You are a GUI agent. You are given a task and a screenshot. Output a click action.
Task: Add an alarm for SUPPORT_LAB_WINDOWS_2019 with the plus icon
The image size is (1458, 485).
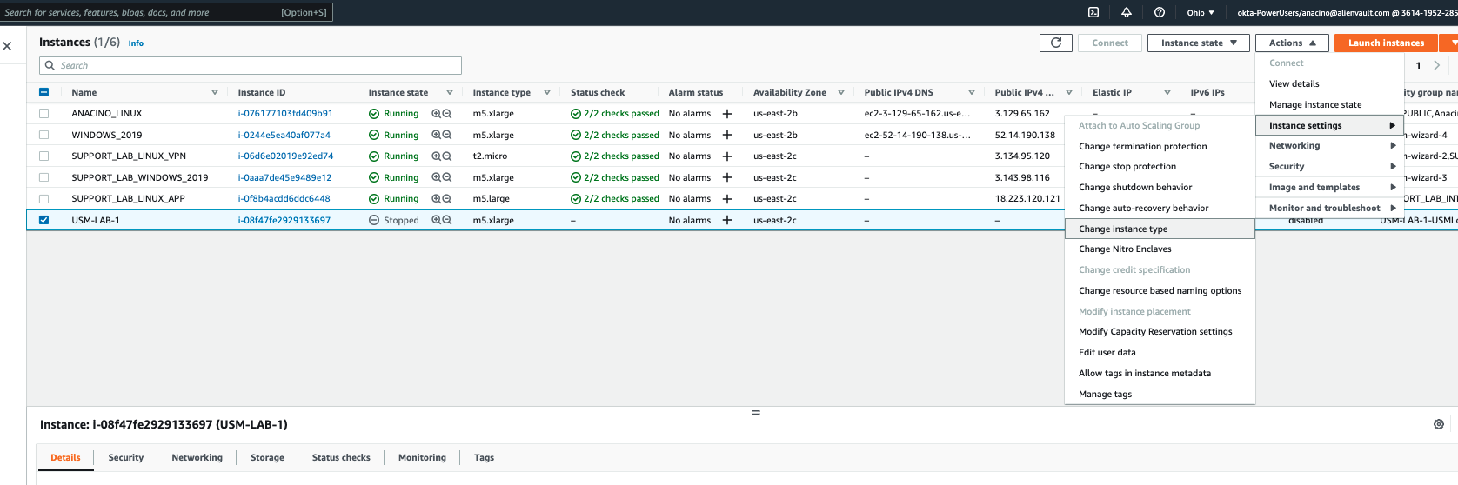pos(727,177)
